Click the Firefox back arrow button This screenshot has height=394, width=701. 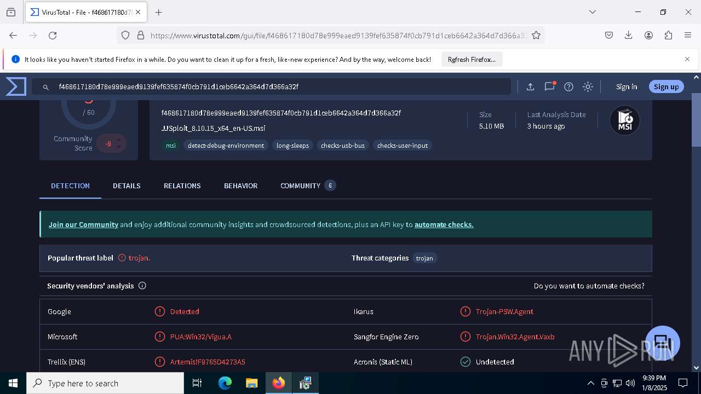click(x=13, y=35)
